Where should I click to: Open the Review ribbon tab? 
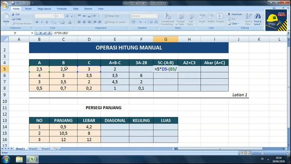pyautogui.click(x=88, y=9)
